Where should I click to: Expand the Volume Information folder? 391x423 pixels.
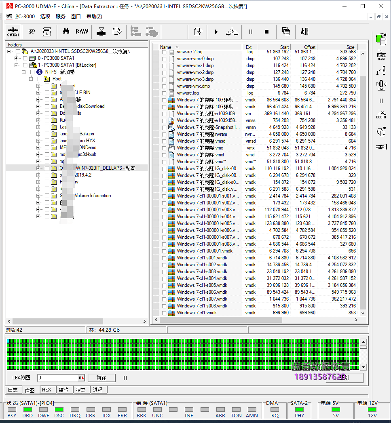pos(38,196)
